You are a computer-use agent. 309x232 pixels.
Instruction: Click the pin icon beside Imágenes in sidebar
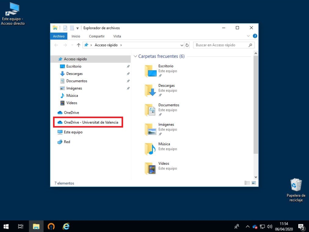pos(128,88)
